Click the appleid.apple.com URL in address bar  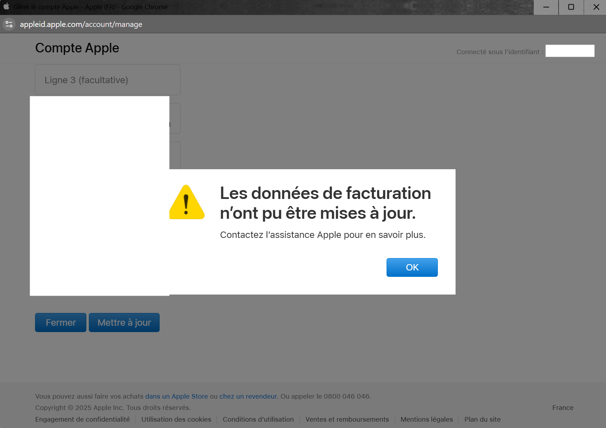tap(81, 24)
